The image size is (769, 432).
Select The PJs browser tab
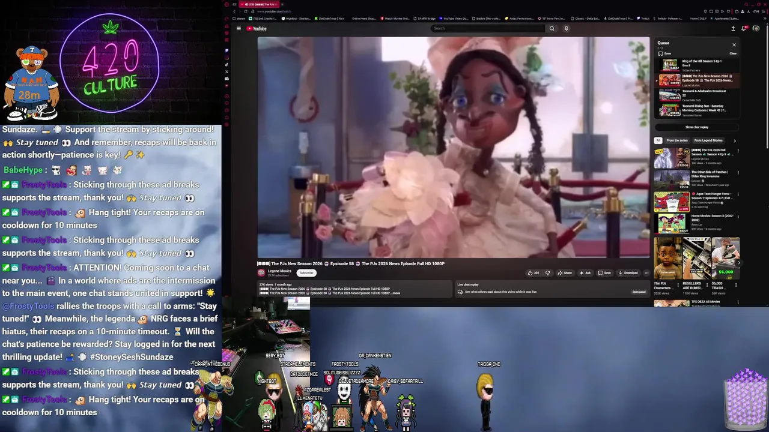point(259,4)
